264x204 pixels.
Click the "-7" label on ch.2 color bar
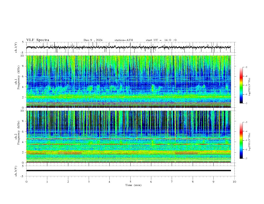click(246, 158)
